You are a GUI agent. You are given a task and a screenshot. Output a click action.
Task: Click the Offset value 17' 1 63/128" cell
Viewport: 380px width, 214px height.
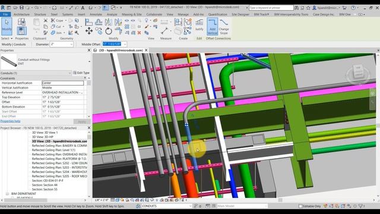[x=63, y=102]
